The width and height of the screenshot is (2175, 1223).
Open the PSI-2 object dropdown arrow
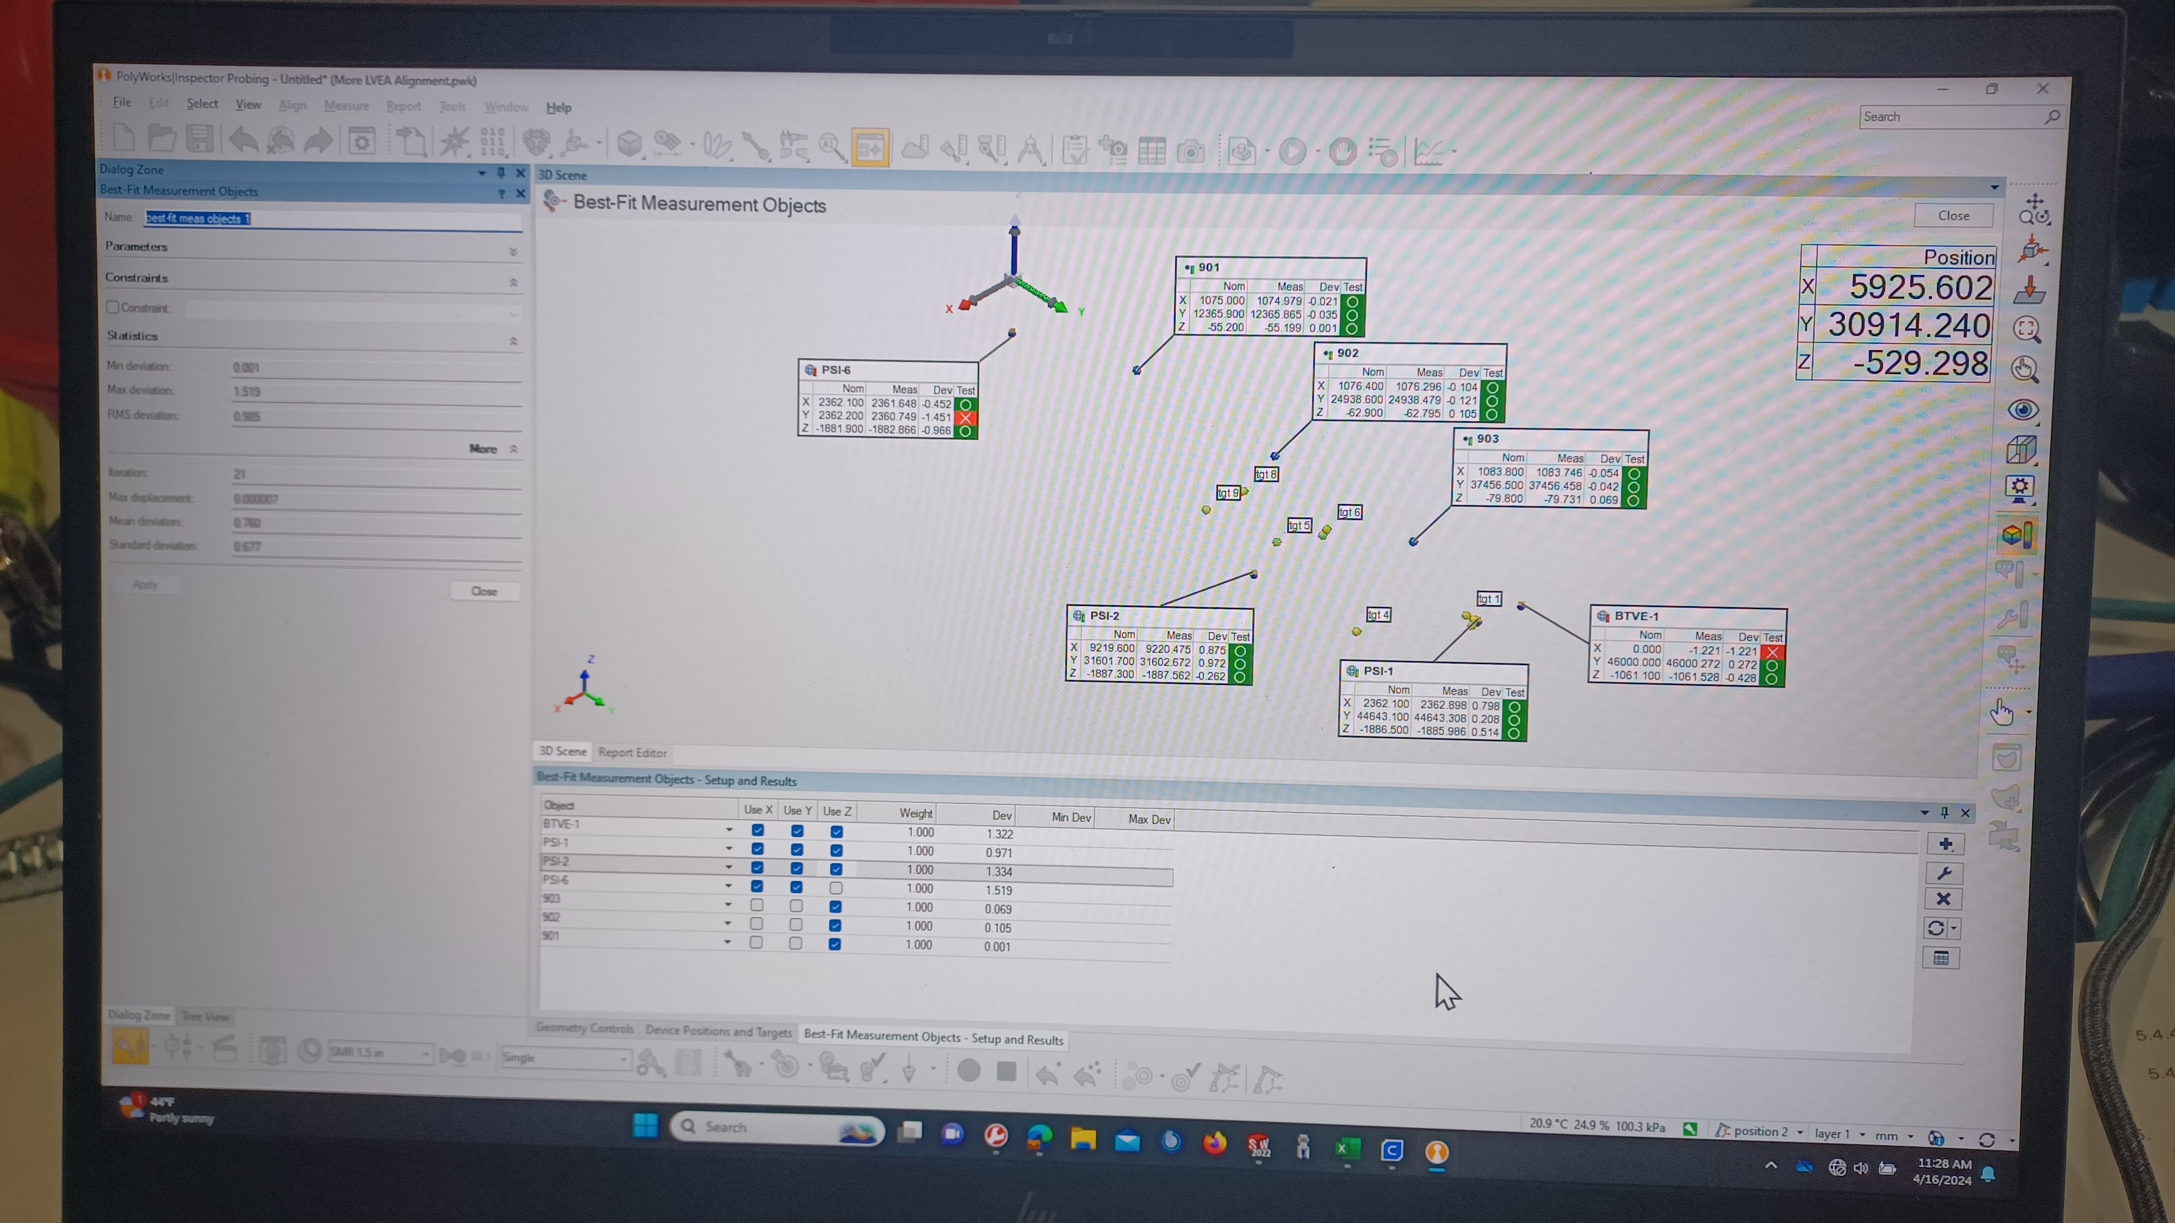[x=728, y=867]
